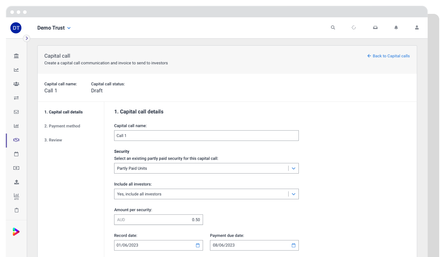Check notifications with the bell icon
The width and height of the screenshot is (445, 257).
tap(396, 27)
